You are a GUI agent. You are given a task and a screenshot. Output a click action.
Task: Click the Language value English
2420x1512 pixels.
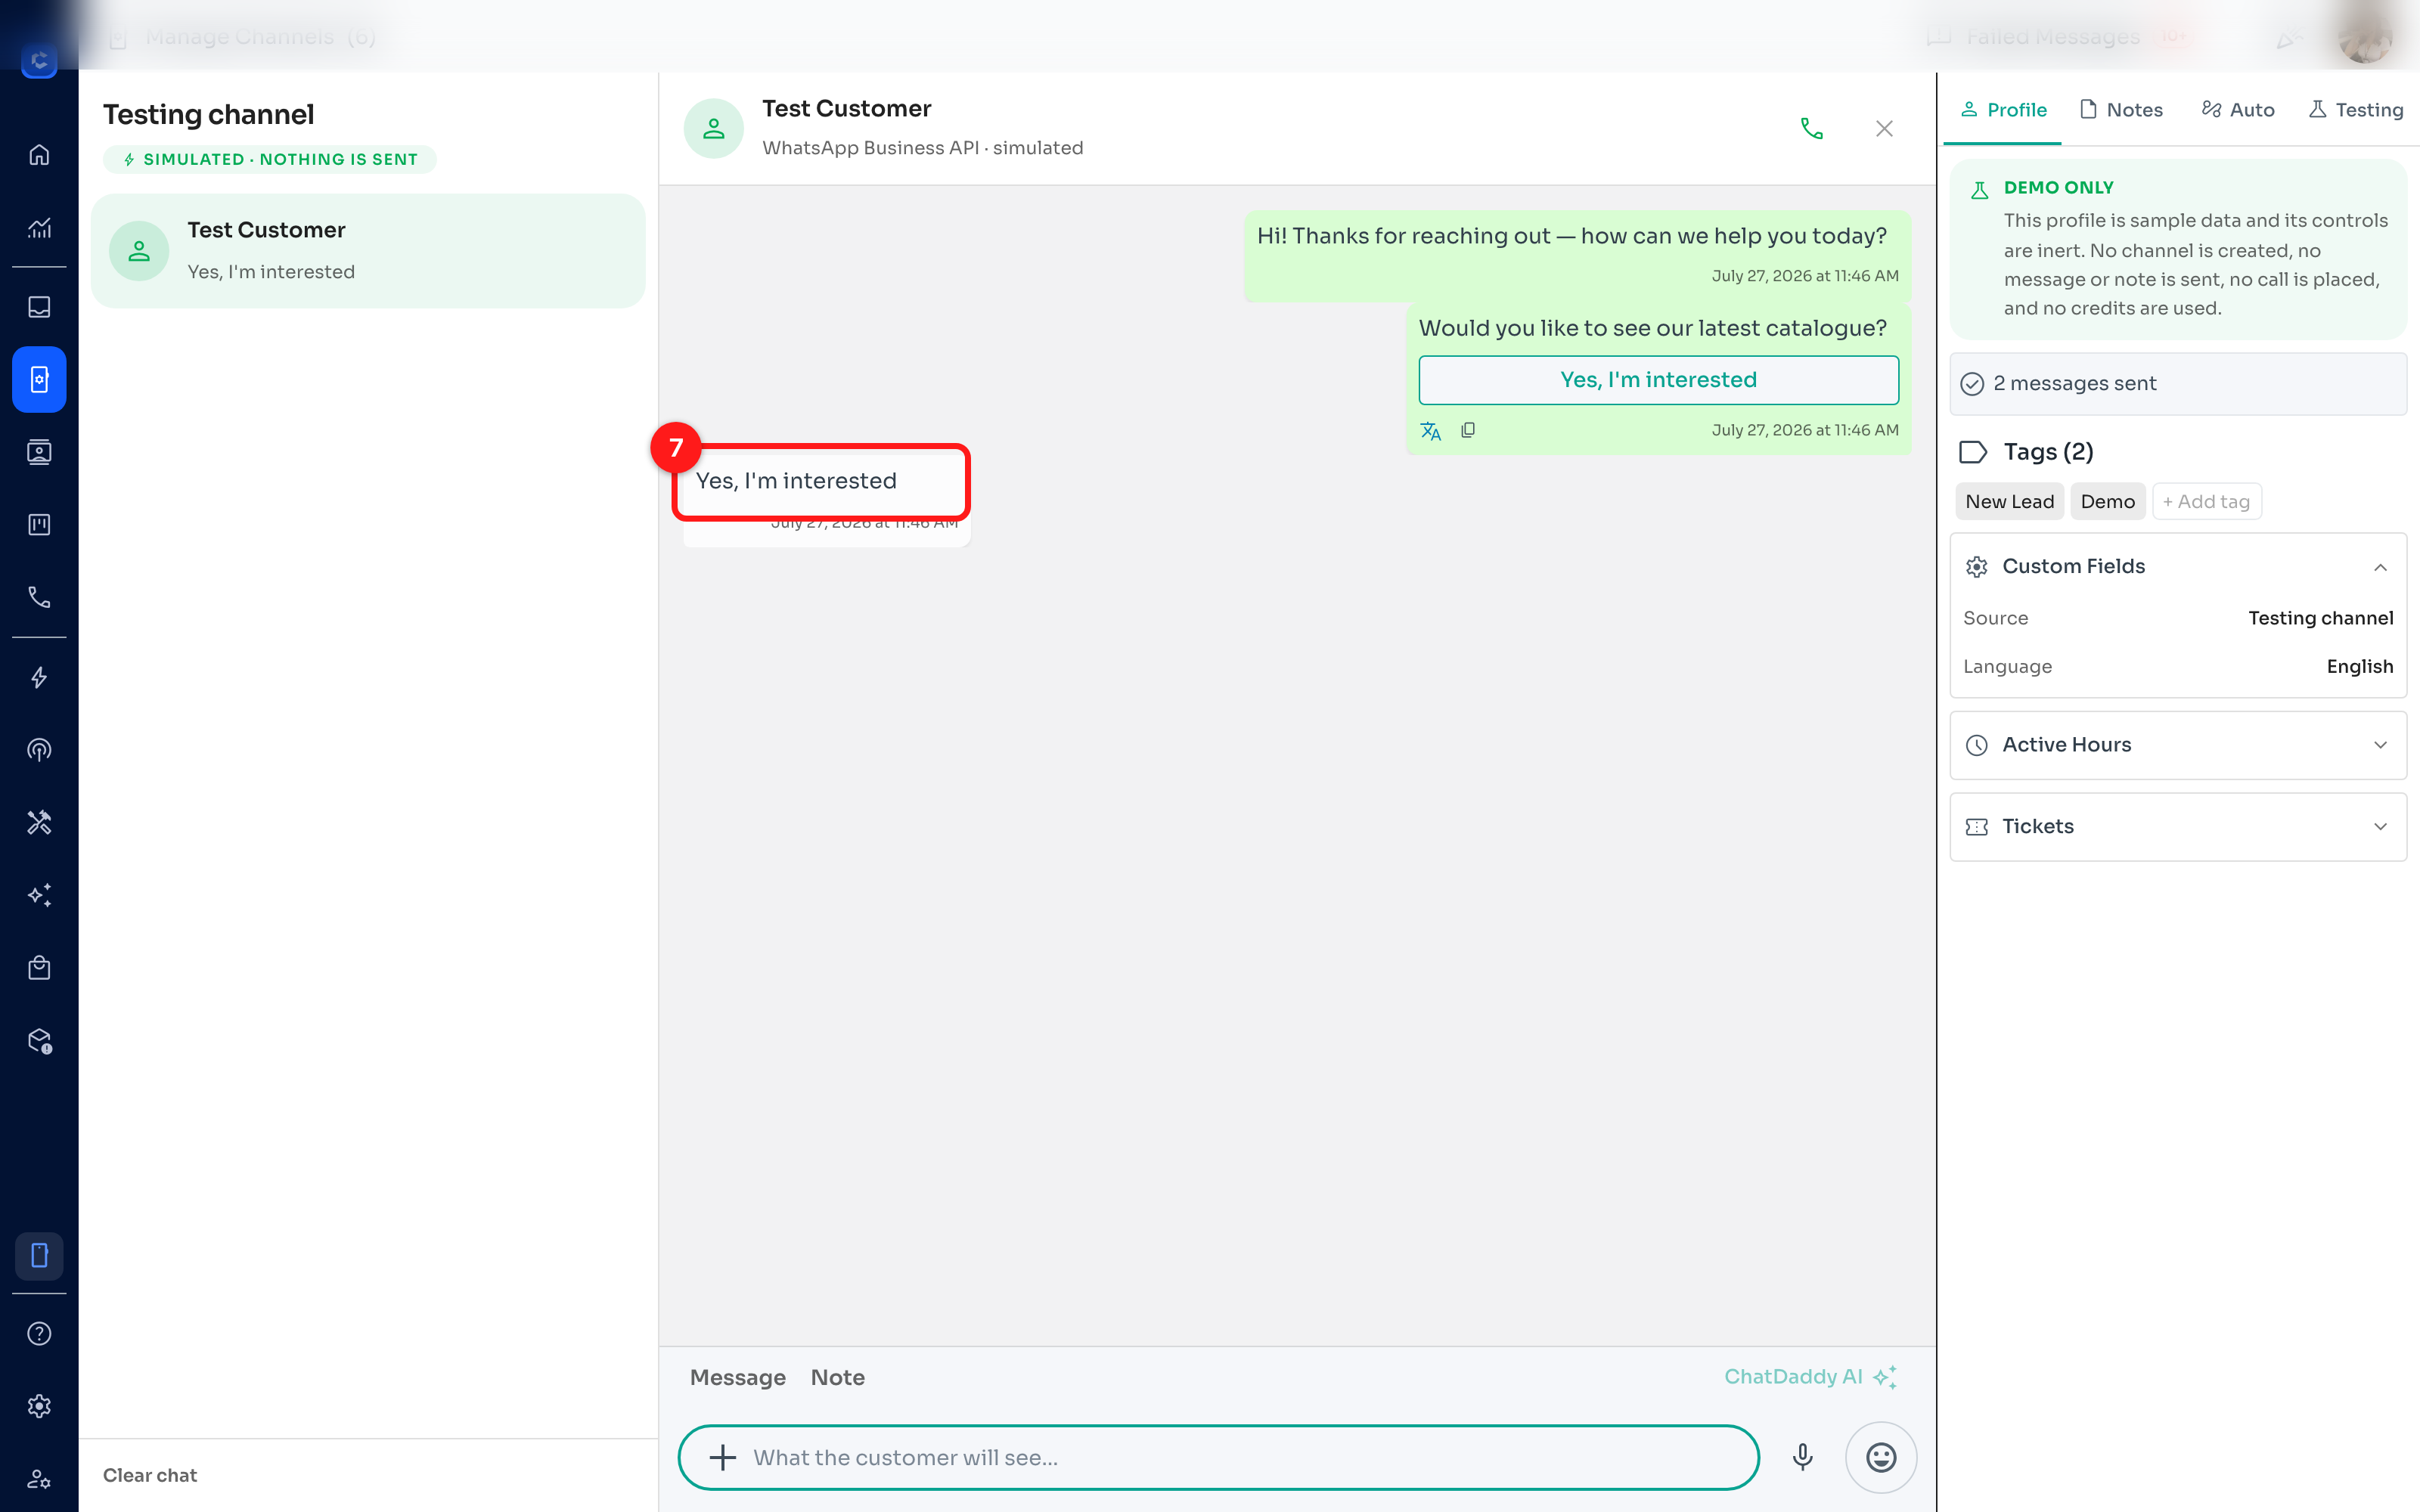(x=2359, y=666)
